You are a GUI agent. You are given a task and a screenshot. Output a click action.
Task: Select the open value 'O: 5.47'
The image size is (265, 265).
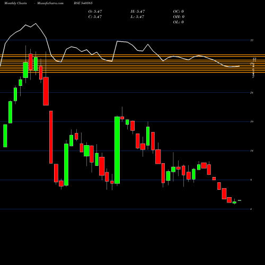click(95, 12)
